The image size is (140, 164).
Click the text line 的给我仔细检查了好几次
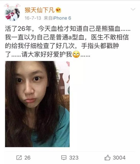click(40, 46)
